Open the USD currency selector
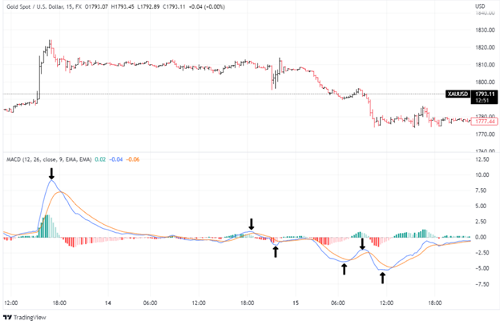The height and width of the screenshot is (321, 500). [x=481, y=8]
